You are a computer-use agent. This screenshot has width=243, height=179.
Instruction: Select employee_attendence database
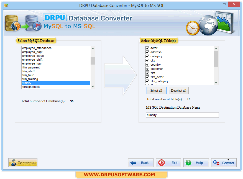[56, 48]
